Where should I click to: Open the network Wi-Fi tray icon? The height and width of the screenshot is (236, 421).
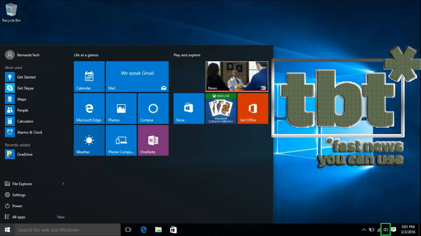point(379,230)
